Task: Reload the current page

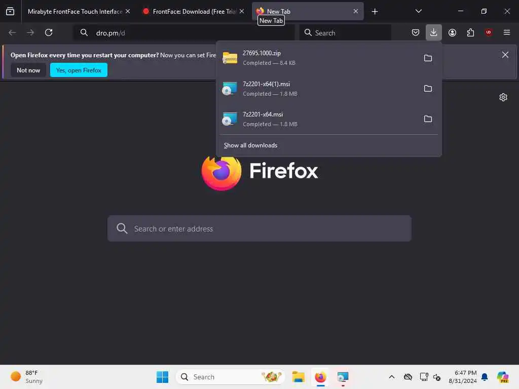Action: click(49, 32)
